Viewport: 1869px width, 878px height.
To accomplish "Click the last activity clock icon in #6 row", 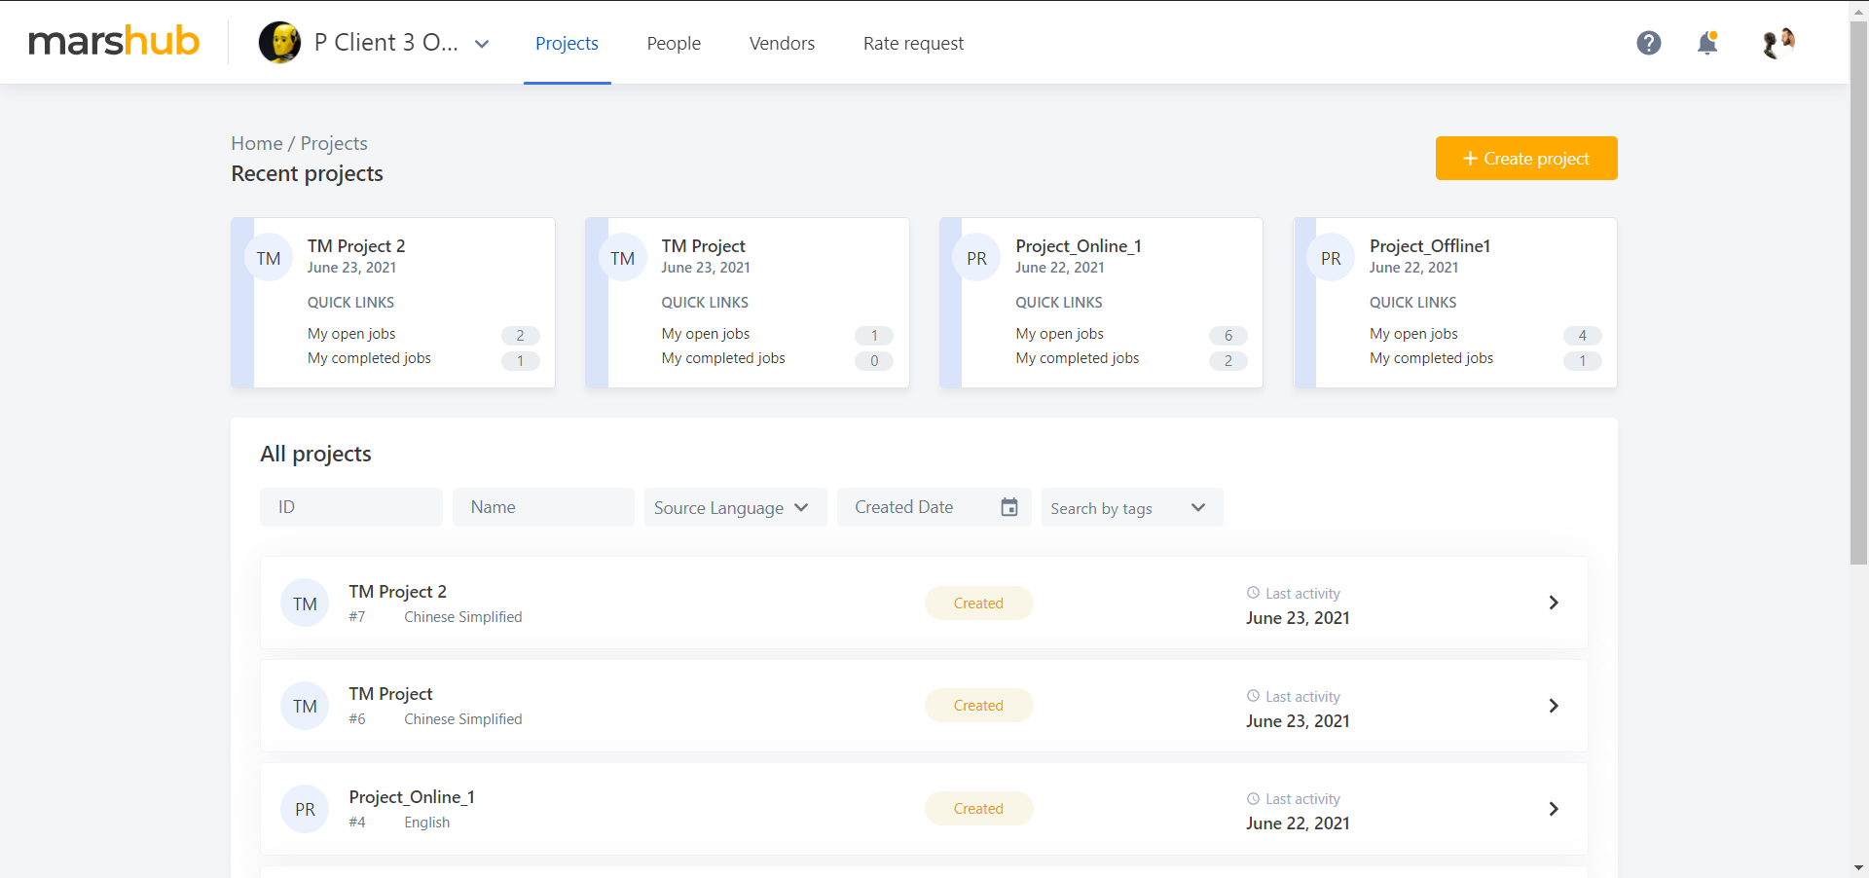I will [1253, 696].
